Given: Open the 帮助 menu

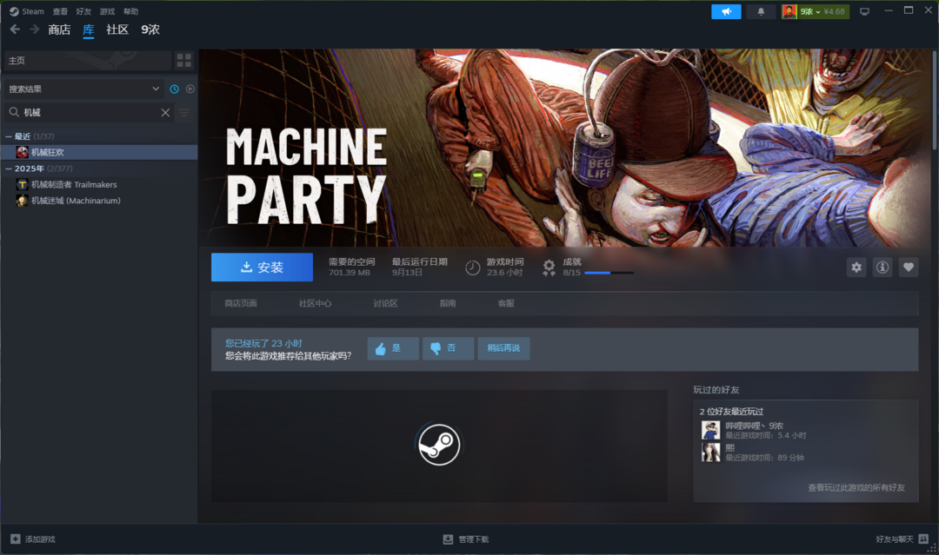Looking at the screenshot, I should 130,11.
